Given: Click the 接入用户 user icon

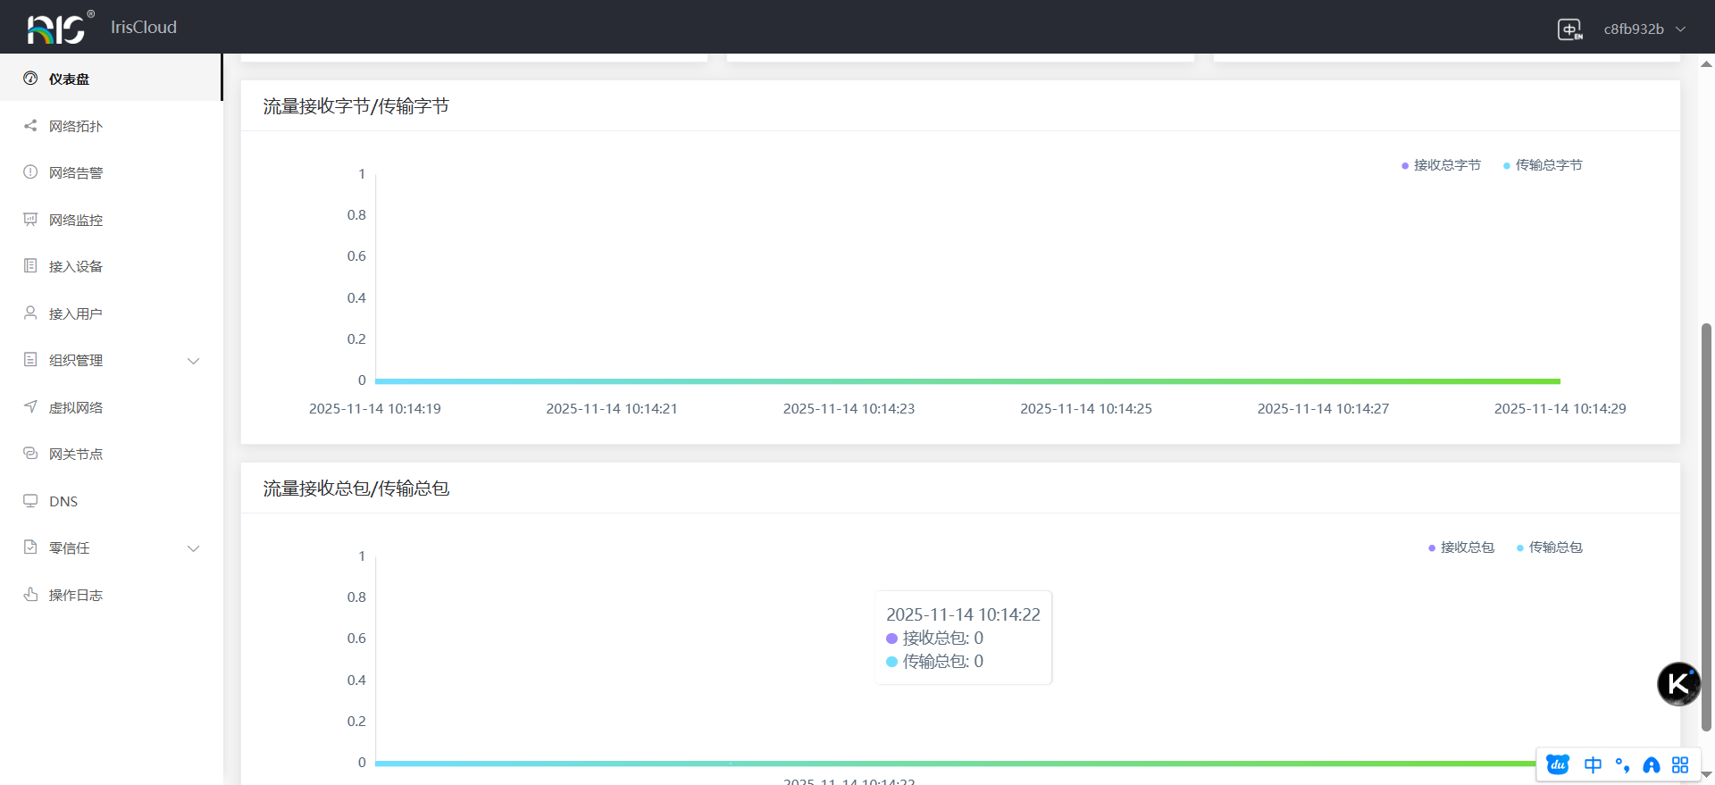Looking at the screenshot, I should coord(30,313).
